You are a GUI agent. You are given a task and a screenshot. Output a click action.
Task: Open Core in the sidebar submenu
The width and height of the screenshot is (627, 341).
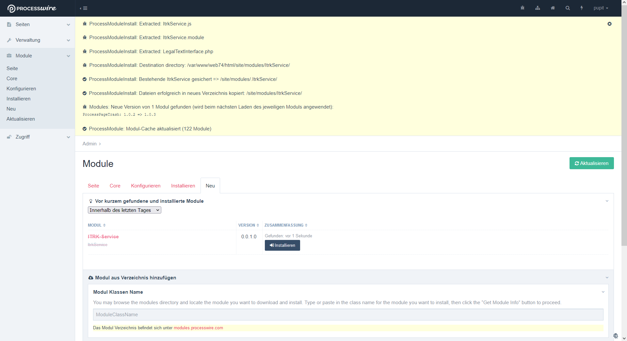click(12, 79)
